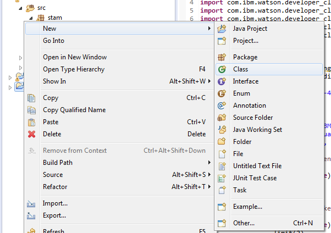Image resolution: width=331 pixels, height=233 pixels.
Task: Click the JUnit Test Case icon
Action: (222, 178)
